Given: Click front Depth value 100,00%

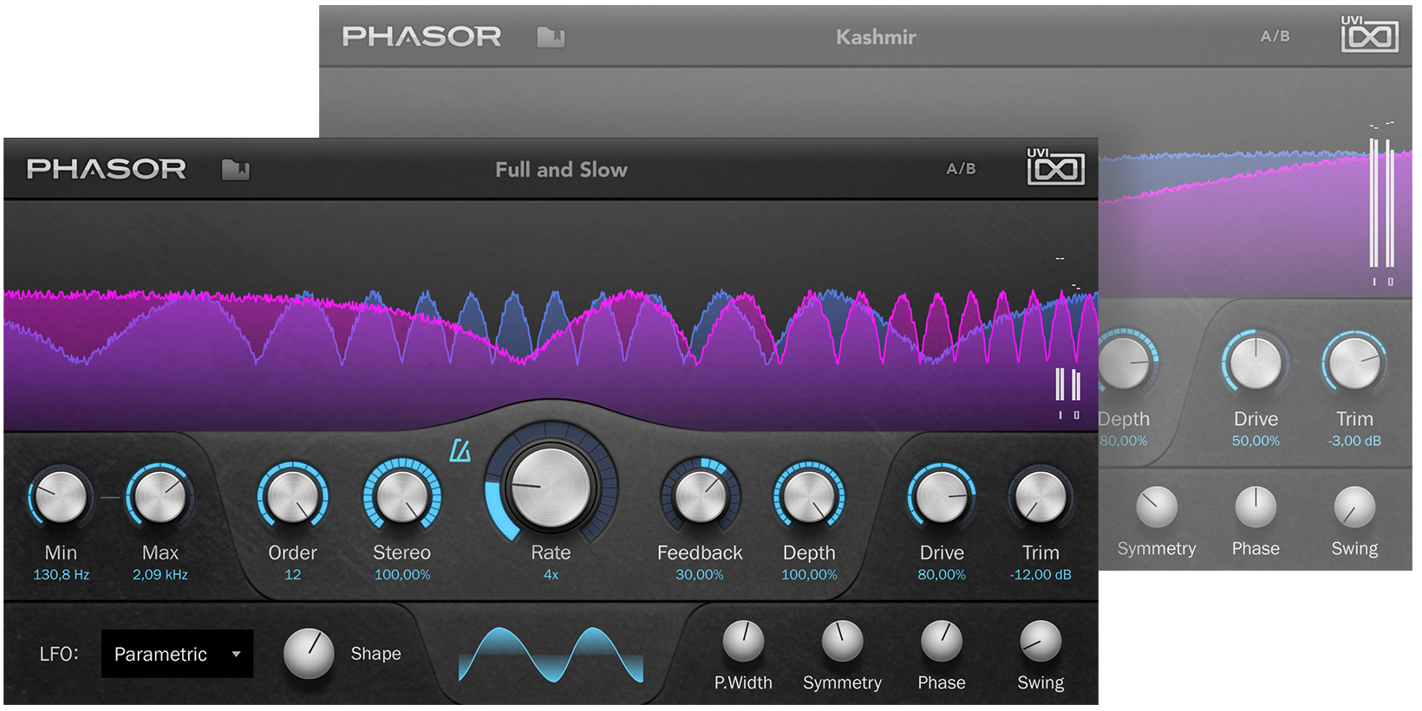Looking at the screenshot, I should click(x=809, y=575).
